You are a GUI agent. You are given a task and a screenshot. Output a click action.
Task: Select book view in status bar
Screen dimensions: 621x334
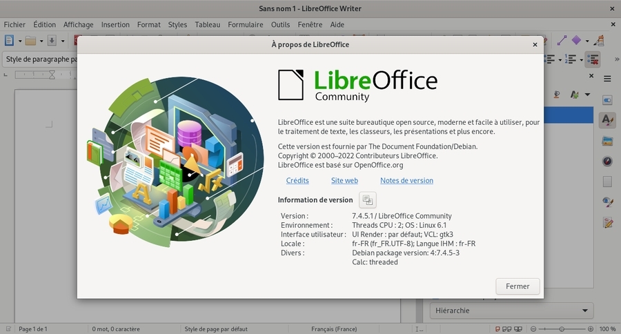pyautogui.click(x=518, y=329)
